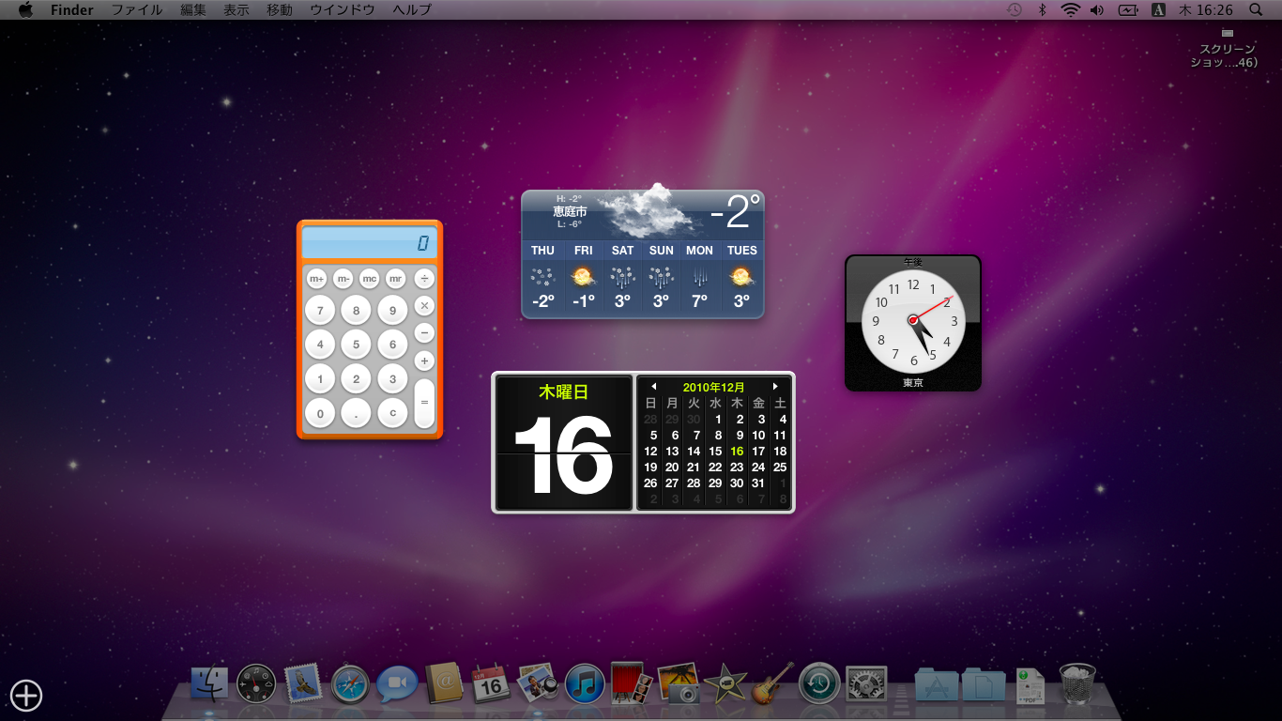Open the ウインドウ menu
The width and height of the screenshot is (1282, 721).
point(343,9)
